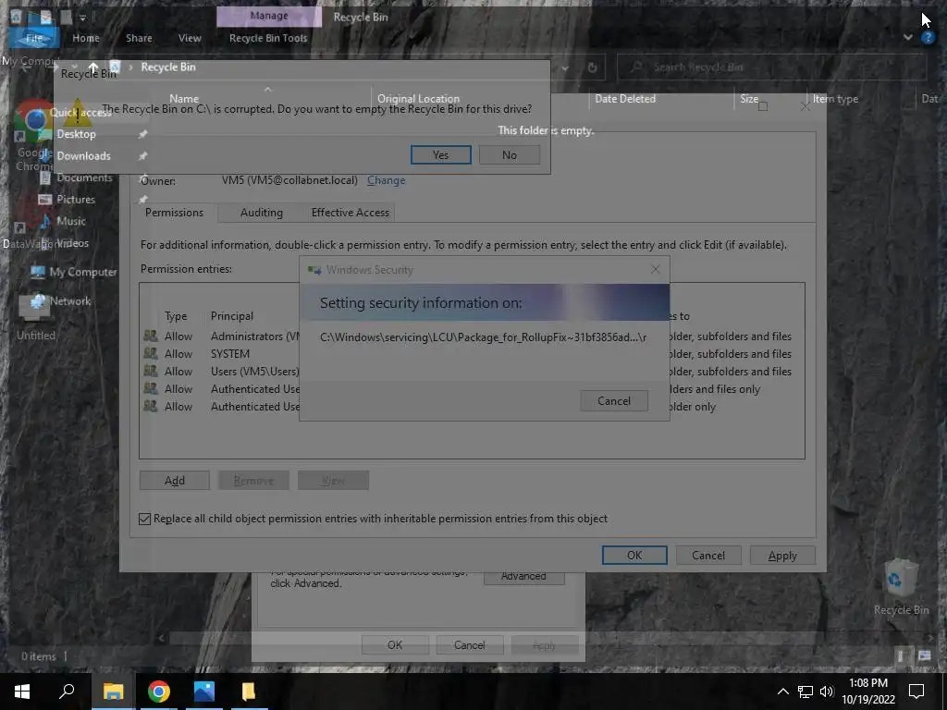
Task: Select Recycle Bin desktop icon
Action: click(901, 587)
